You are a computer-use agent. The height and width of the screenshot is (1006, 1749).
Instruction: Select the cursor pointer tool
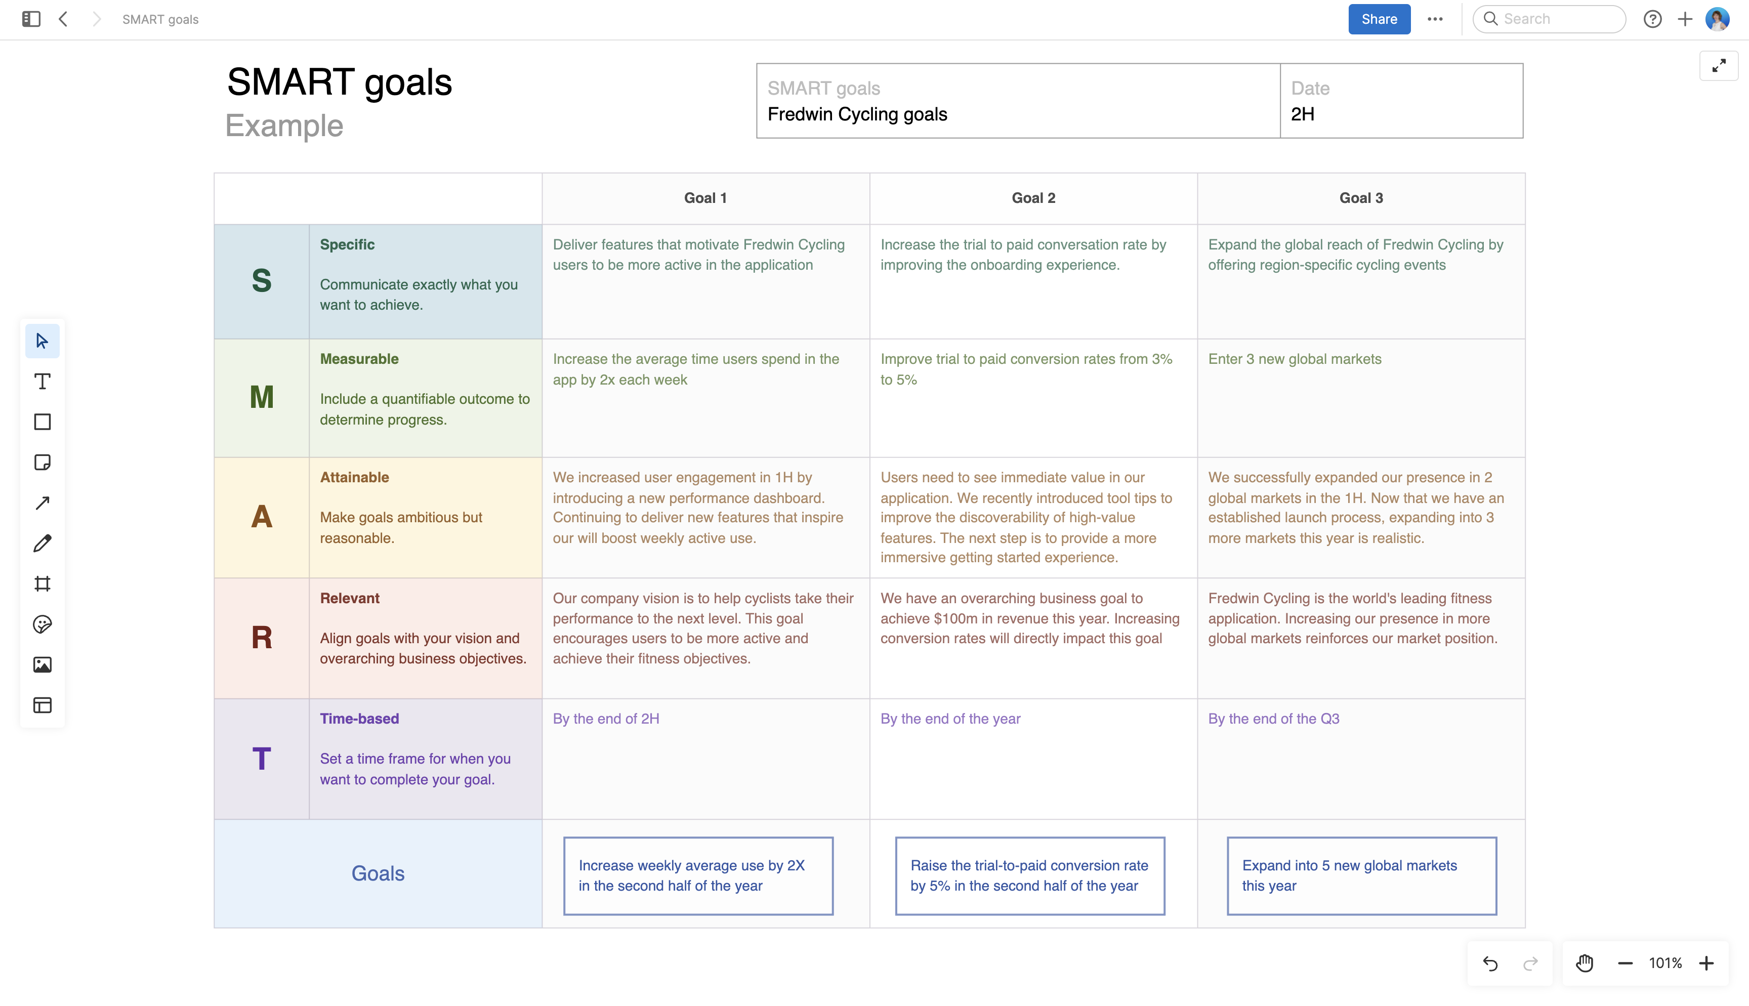coord(42,341)
